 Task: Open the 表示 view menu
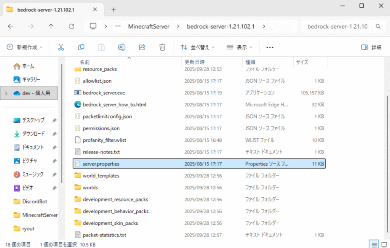click(240, 47)
